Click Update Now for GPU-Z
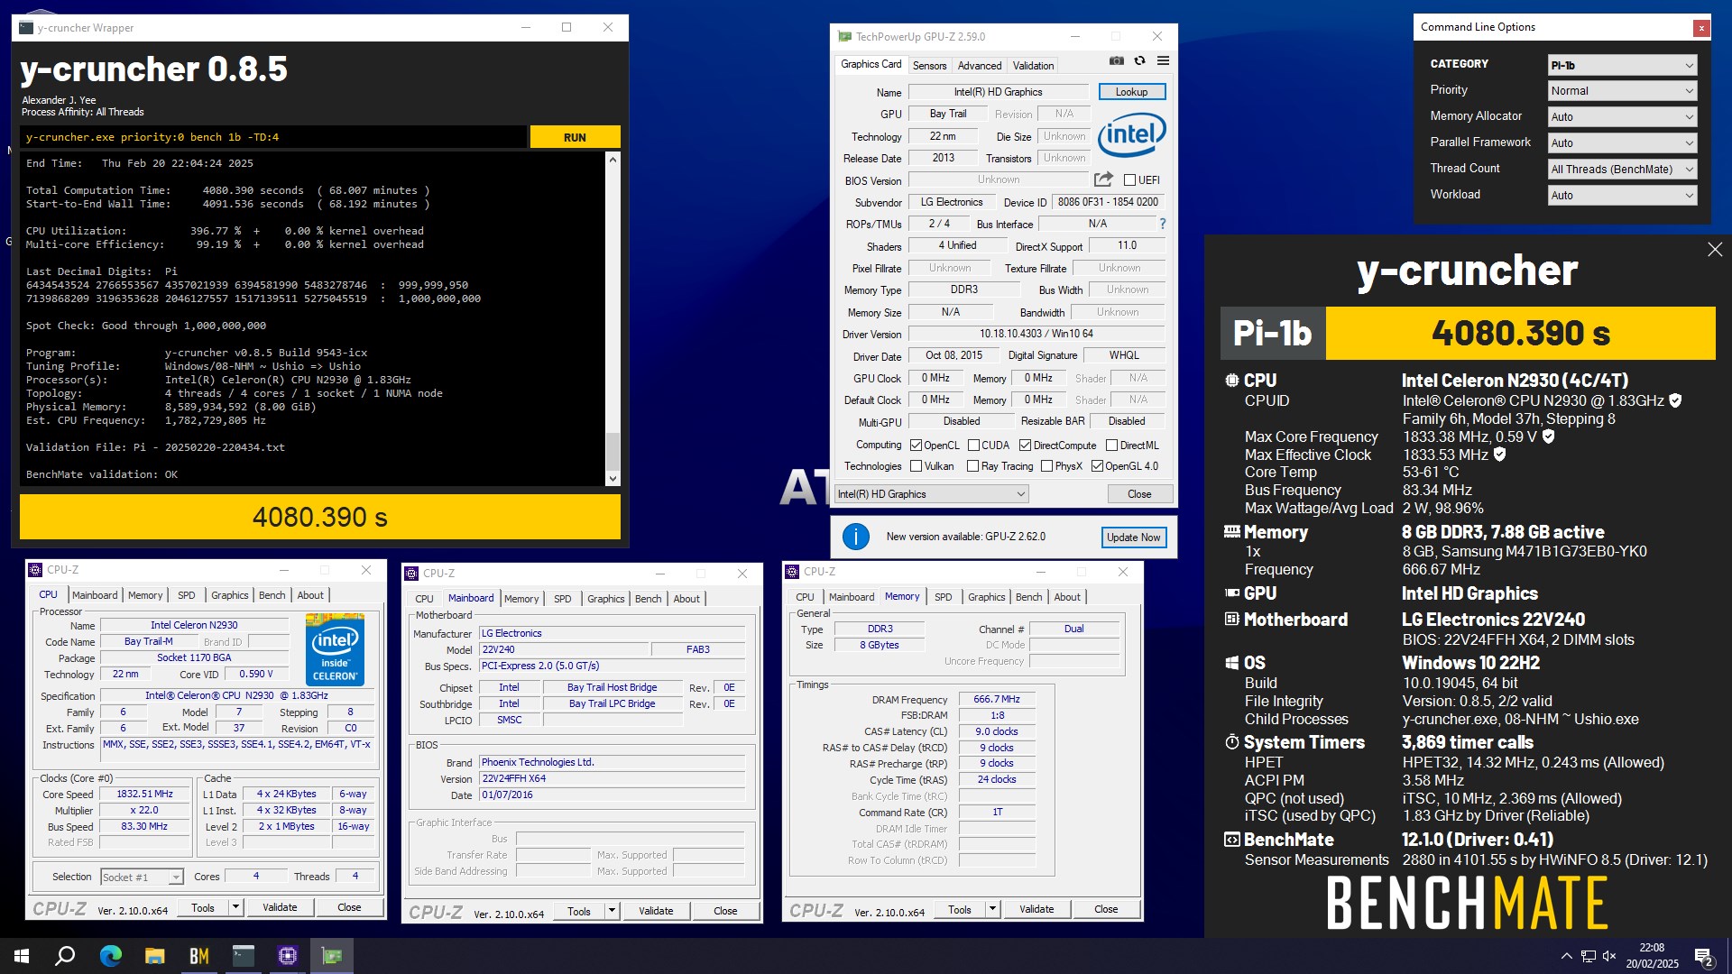1732x974 pixels. click(1134, 538)
